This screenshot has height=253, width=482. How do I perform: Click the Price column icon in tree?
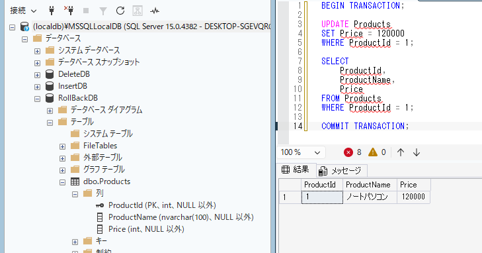pyautogui.click(x=100, y=229)
